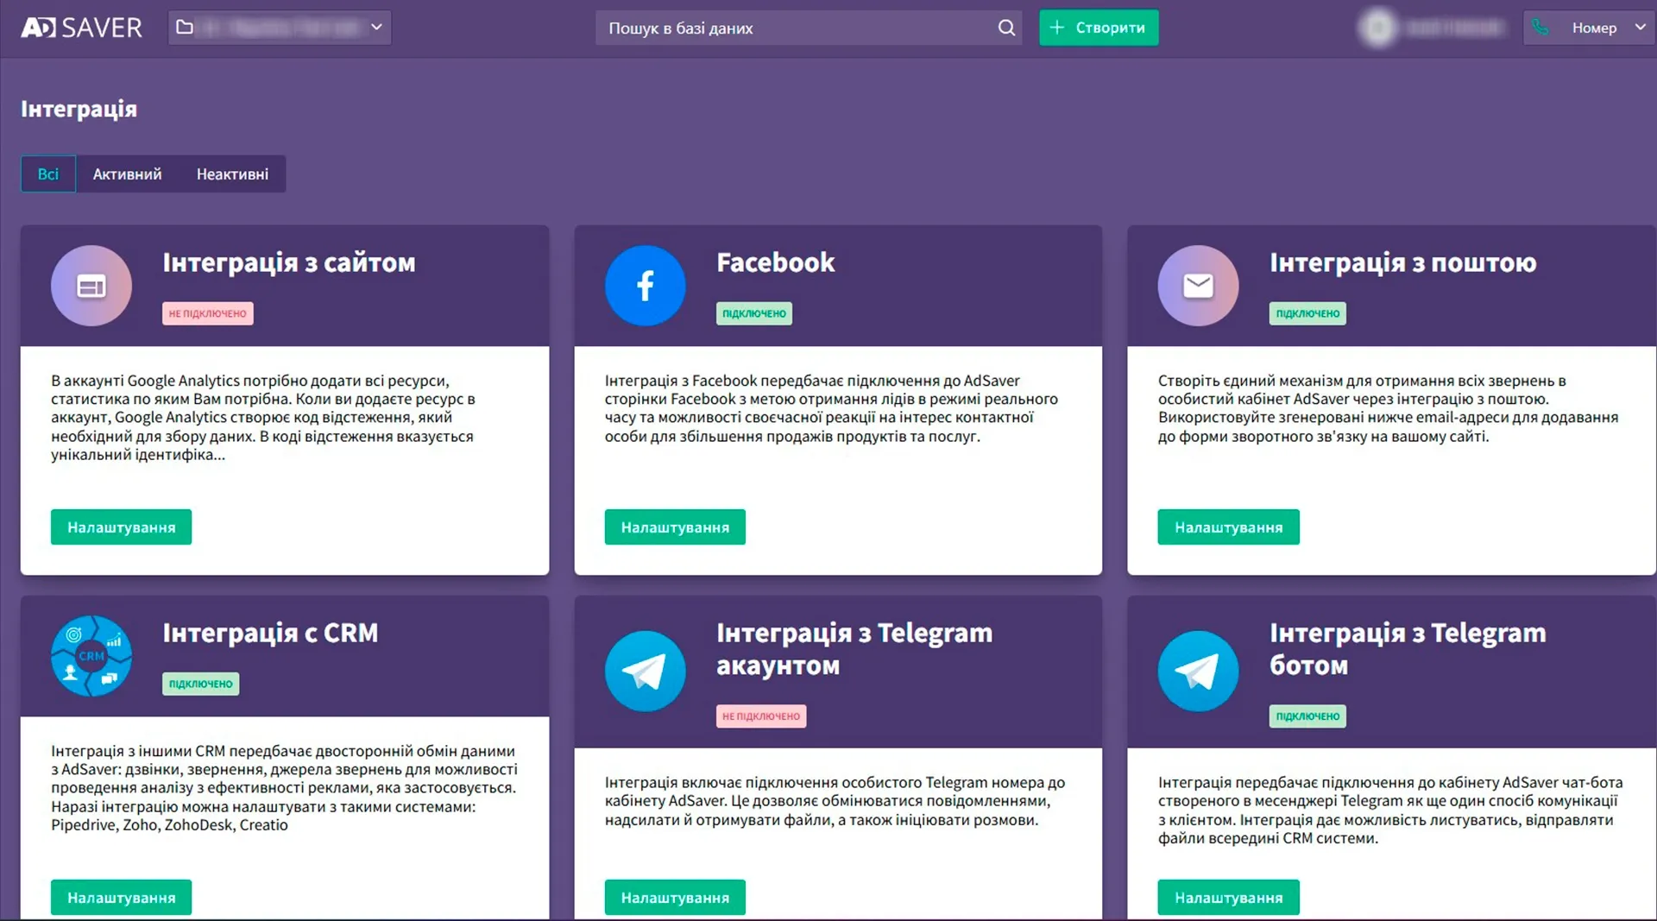Open 'Налаштування' for Facebook

pos(675,527)
